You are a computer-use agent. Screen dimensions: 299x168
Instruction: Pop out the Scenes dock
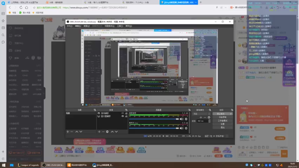point(95,110)
